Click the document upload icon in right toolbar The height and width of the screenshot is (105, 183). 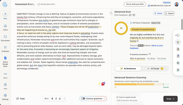coord(178,56)
